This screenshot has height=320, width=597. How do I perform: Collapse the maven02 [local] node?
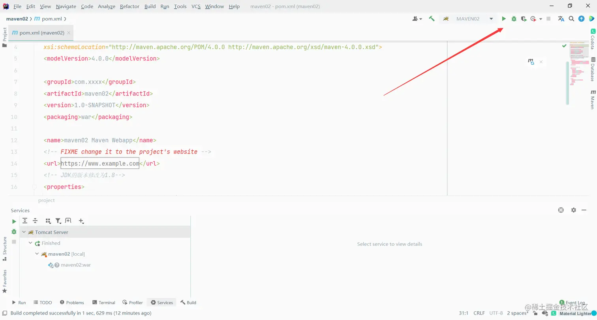pyautogui.click(x=37, y=254)
